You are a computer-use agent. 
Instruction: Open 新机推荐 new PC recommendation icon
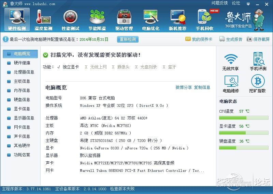pyautogui.click(x=177, y=20)
